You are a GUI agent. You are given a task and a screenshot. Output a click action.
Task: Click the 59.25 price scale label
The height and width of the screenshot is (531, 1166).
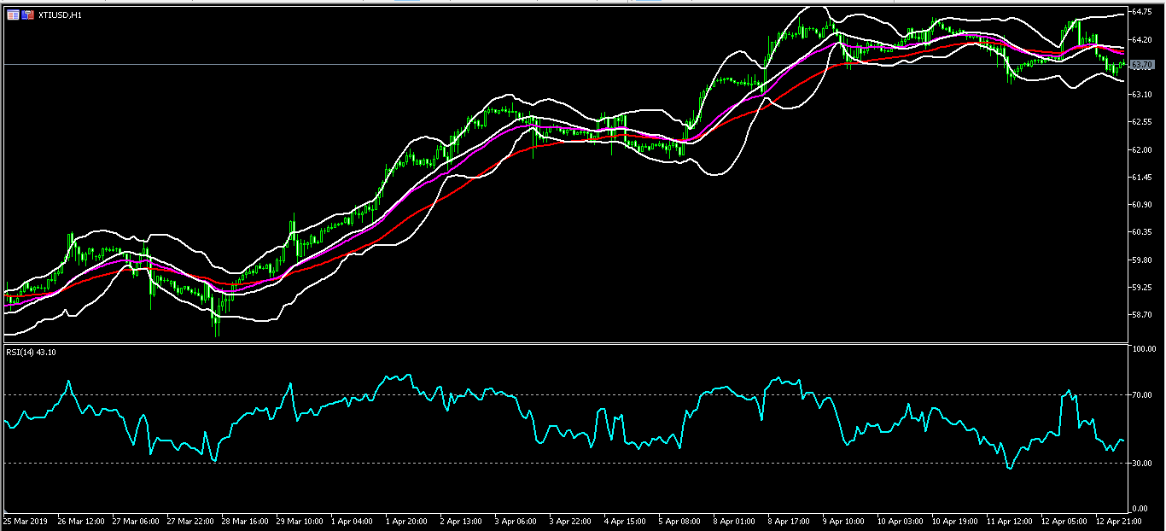[1142, 288]
